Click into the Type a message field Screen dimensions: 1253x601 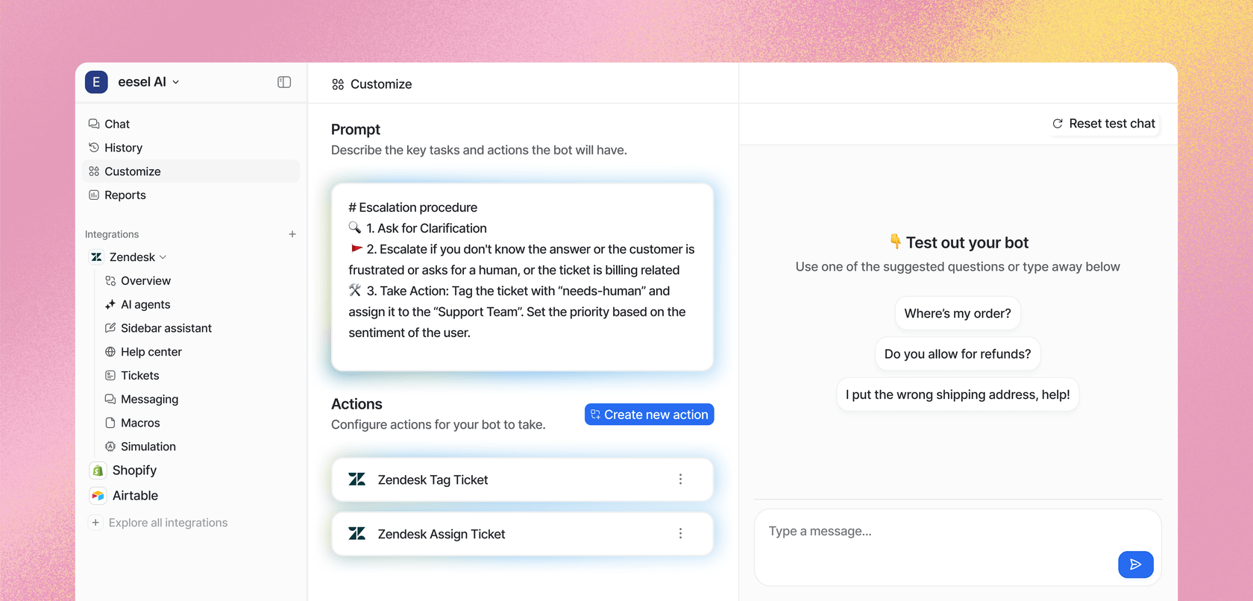pos(932,532)
